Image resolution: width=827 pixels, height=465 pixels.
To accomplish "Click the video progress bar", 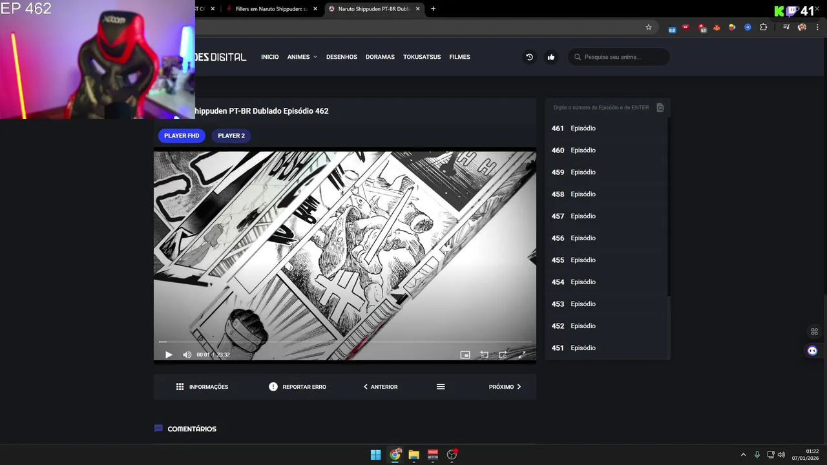I will 345,342.
